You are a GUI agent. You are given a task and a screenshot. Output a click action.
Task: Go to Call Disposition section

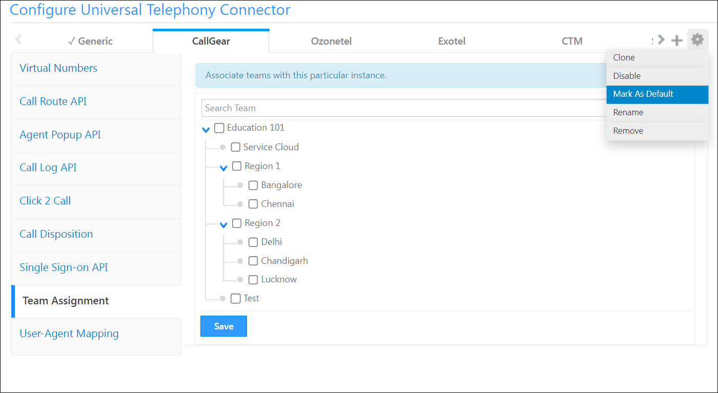click(96, 235)
